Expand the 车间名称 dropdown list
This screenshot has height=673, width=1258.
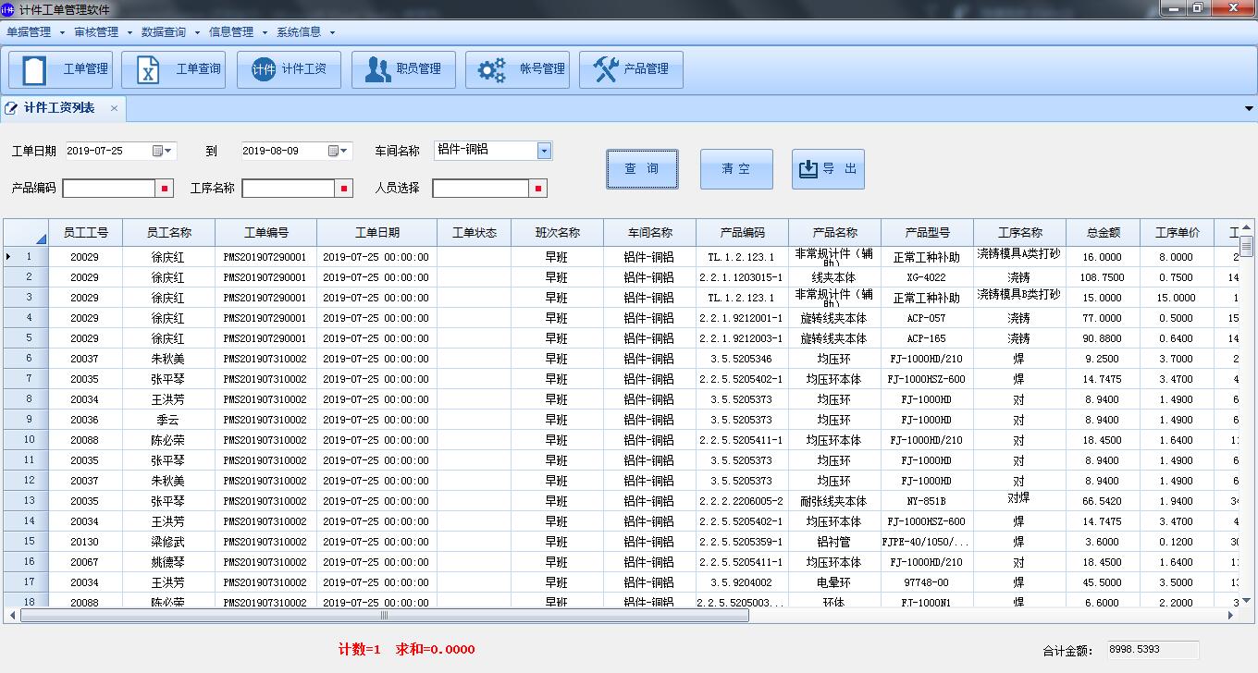click(544, 151)
